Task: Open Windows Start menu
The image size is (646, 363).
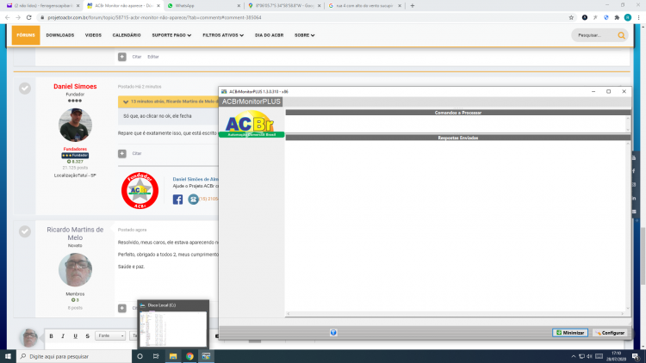Action: click(8, 356)
